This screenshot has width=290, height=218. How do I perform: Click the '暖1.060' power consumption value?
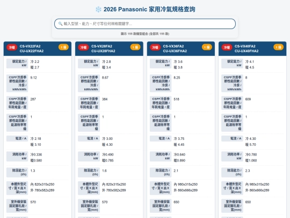pos(251,160)
